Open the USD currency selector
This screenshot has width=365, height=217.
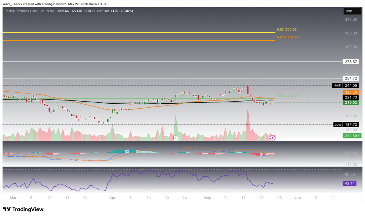tap(352, 11)
